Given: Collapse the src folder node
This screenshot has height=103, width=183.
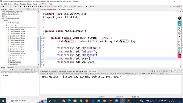Looking at the screenshot, I should pyautogui.click(x=3, y=21).
